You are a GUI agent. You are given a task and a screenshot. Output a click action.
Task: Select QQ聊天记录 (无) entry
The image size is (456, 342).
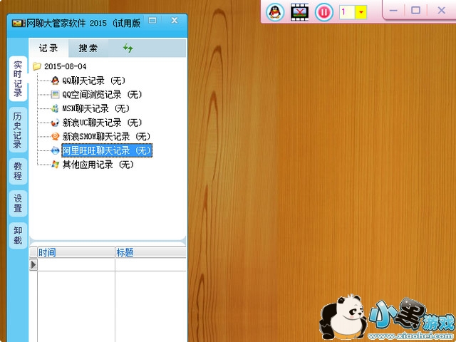point(94,81)
